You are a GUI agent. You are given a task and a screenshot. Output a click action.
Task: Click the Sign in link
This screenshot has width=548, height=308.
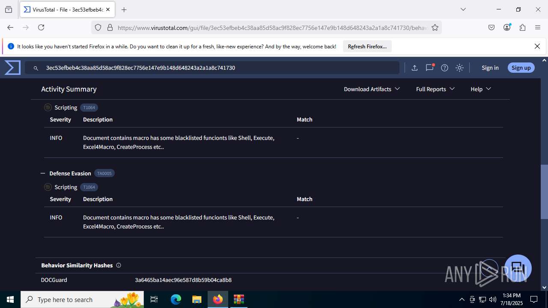490,68
